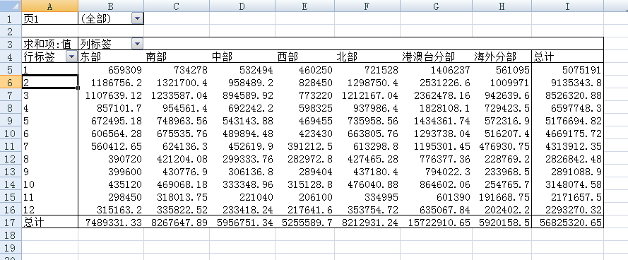Click cell with value 1406237
This screenshot has height=260, width=628.
[436, 70]
